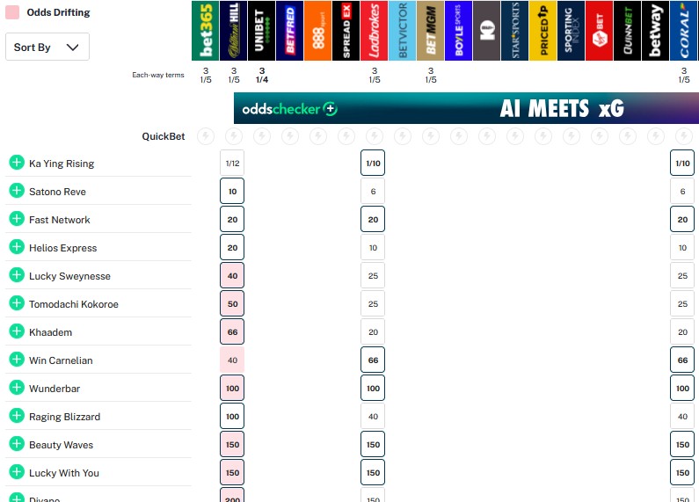The width and height of the screenshot is (699, 502).
Task: Click the QuickBet lightning icon under William Hill
Action: (x=233, y=136)
